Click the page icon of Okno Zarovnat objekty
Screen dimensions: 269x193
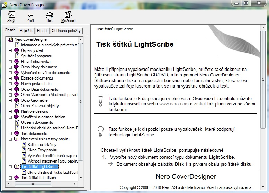(x=17, y=106)
